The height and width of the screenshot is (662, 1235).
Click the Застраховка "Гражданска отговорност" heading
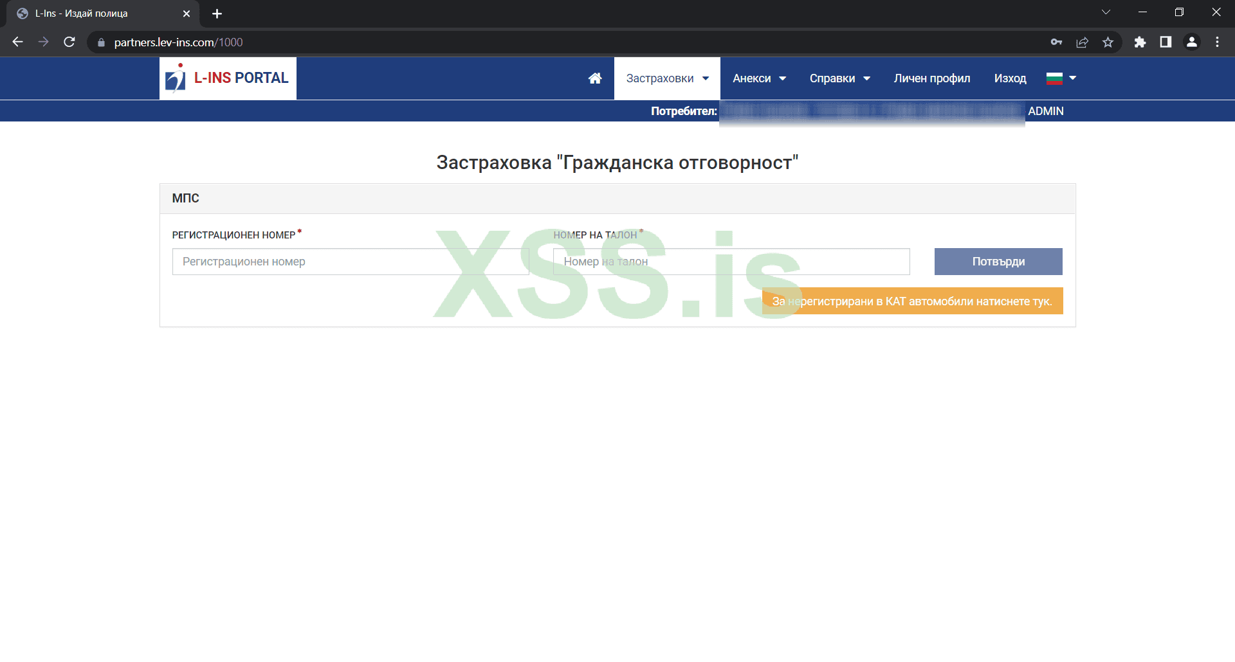[617, 163]
